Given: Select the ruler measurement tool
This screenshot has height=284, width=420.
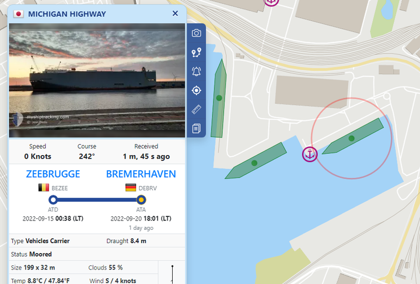Looking at the screenshot, I should (197, 110).
